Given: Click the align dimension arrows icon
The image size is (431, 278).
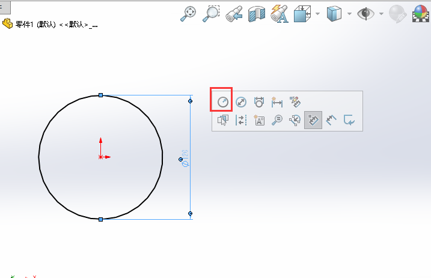Looking at the screenshot, I should (x=331, y=120).
